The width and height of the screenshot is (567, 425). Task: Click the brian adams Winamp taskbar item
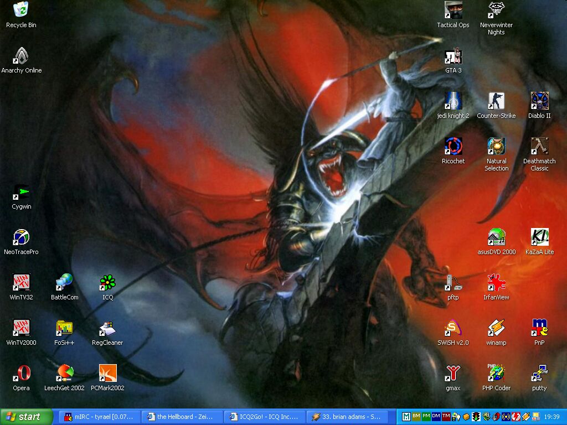coord(346,417)
